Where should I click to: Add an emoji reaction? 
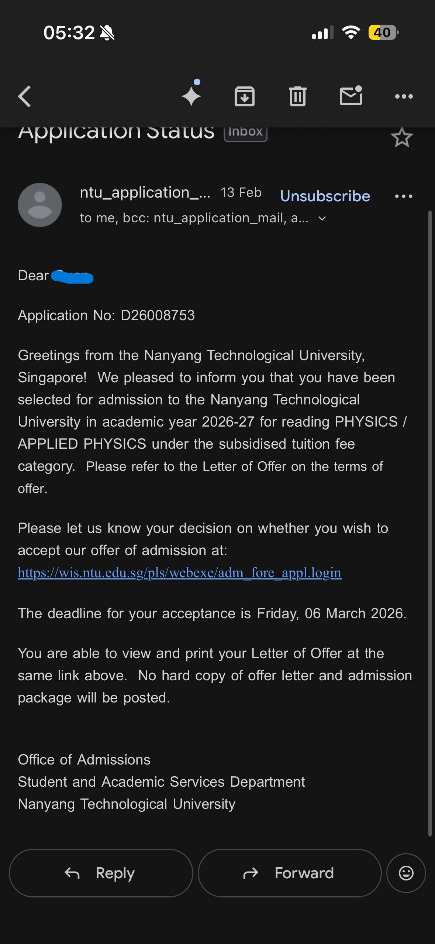[x=406, y=873]
